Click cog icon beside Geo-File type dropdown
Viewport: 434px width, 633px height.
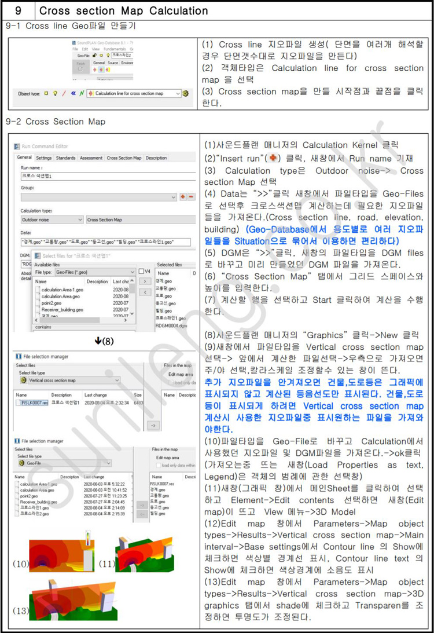pos(21,463)
